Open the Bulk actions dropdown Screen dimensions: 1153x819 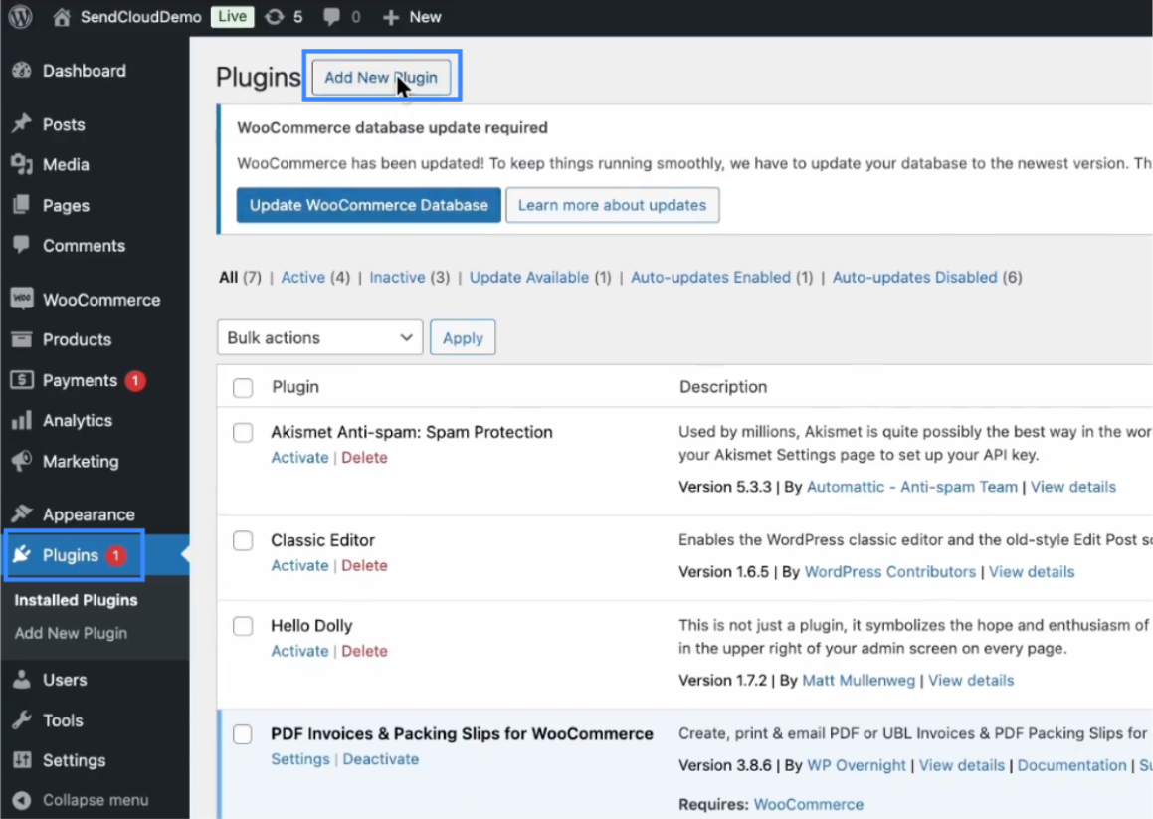pyautogui.click(x=320, y=337)
